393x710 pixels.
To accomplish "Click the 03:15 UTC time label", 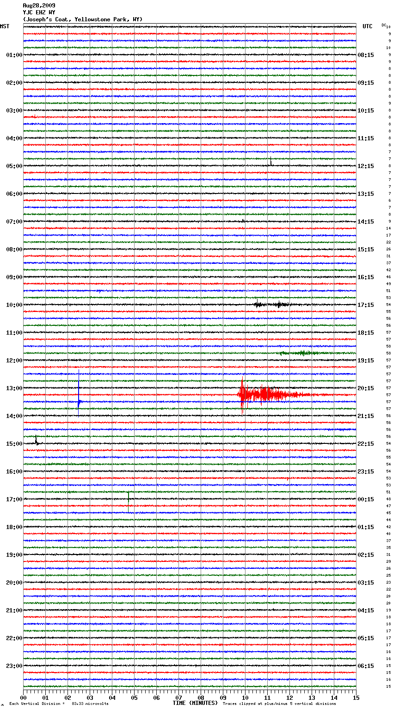I will (366, 583).
